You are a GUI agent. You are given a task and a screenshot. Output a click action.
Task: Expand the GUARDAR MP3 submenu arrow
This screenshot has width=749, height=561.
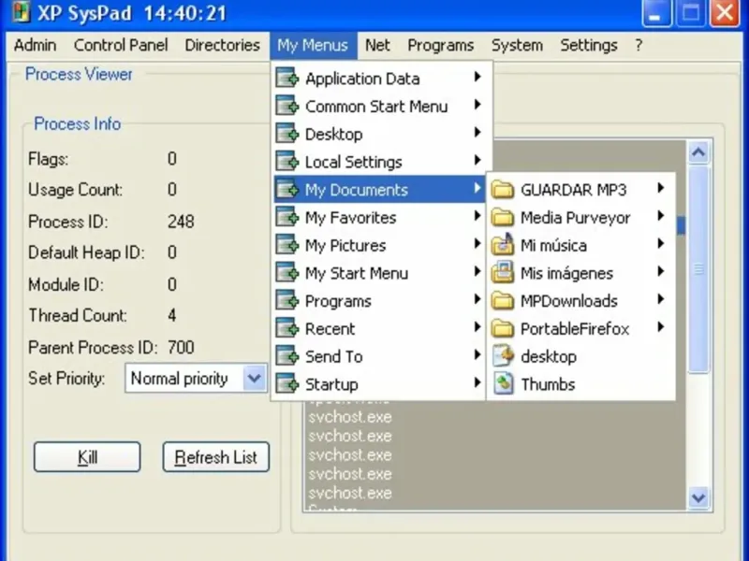(x=660, y=188)
